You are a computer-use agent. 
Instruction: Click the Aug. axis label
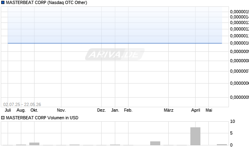(21, 110)
